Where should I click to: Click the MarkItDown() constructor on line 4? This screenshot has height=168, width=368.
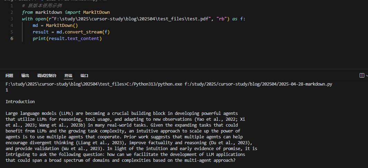(62, 25)
